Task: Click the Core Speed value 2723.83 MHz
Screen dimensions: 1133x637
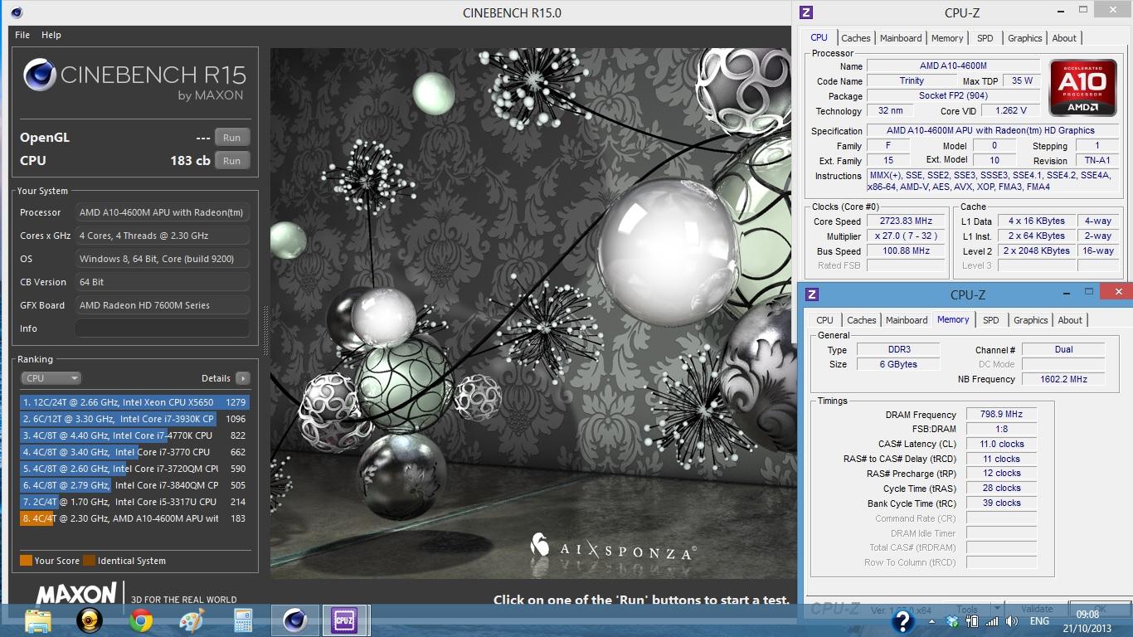Action: coord(906,221)
